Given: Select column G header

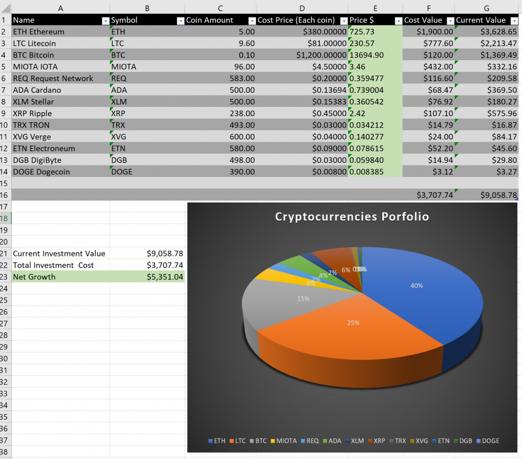Looking at the screenshot, I should click(x=486, y=8).
